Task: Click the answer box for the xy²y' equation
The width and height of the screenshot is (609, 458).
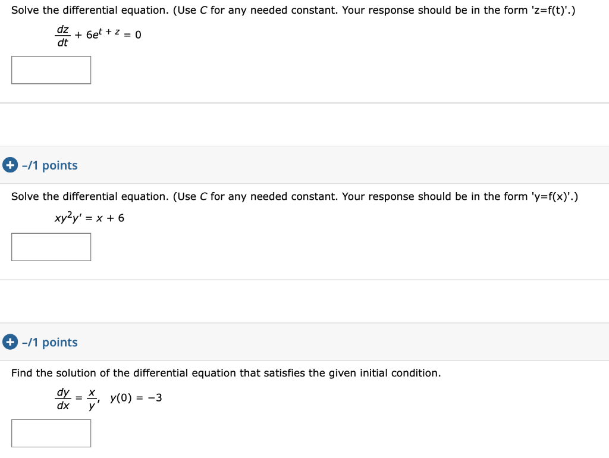Action: click(51, 246)
